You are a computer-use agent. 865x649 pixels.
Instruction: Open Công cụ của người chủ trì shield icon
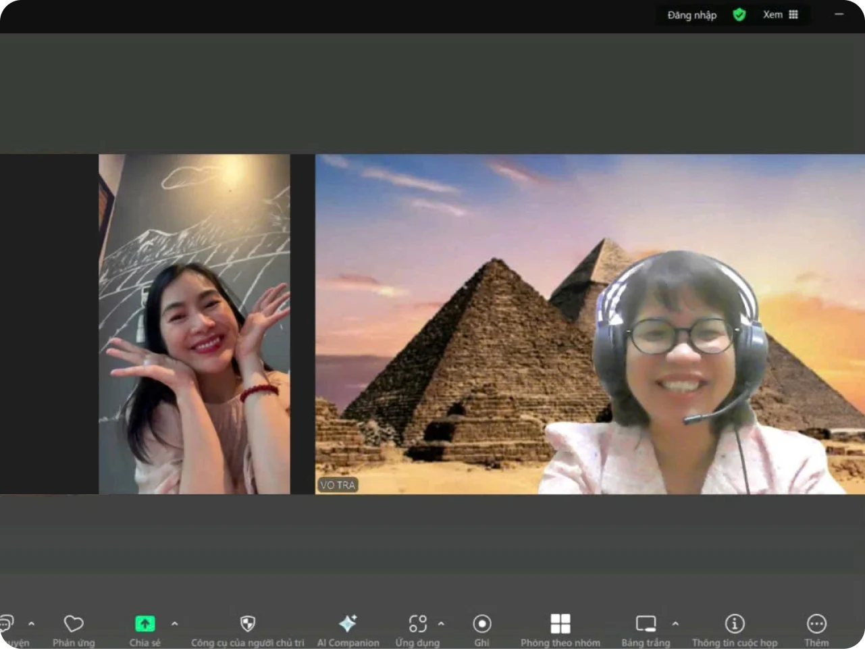[248, 624]
